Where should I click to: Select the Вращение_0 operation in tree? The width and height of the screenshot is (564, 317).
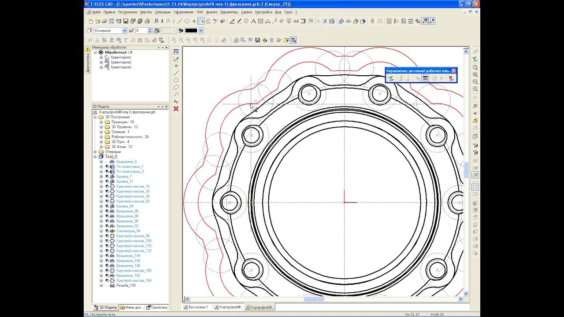click(x=126, y=162)
